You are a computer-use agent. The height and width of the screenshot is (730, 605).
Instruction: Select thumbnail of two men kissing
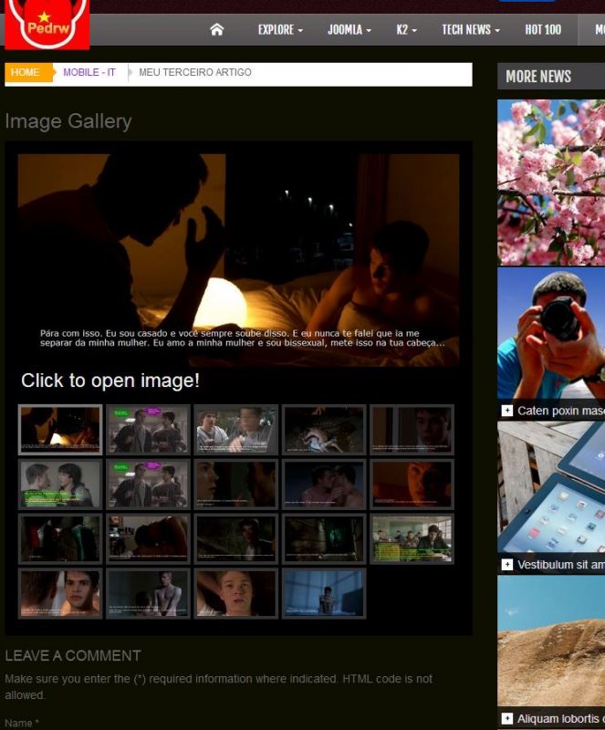click(x=324, y=485)
